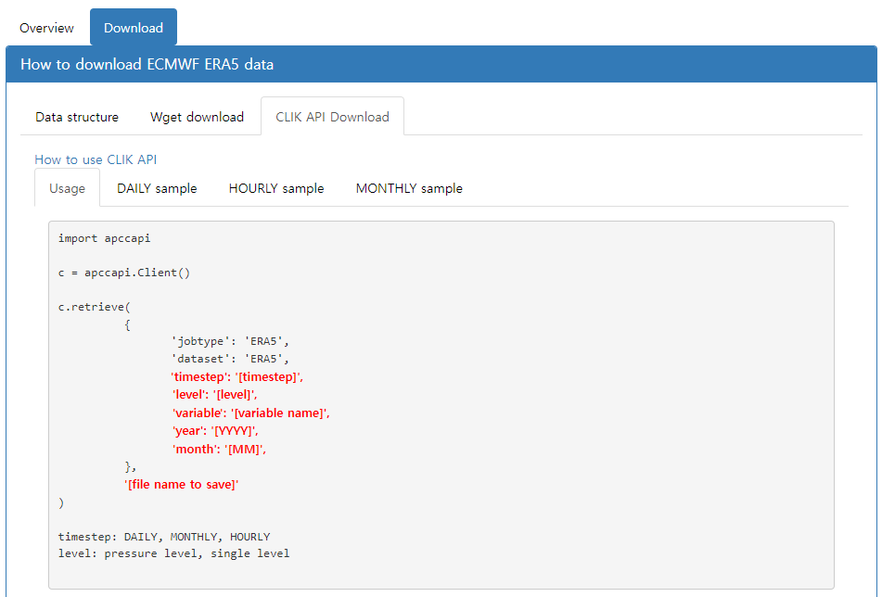The height and width of the screenshot is (597, 882).
Task: Click the red 'timestep' parameter line
Action: point(237,377)
